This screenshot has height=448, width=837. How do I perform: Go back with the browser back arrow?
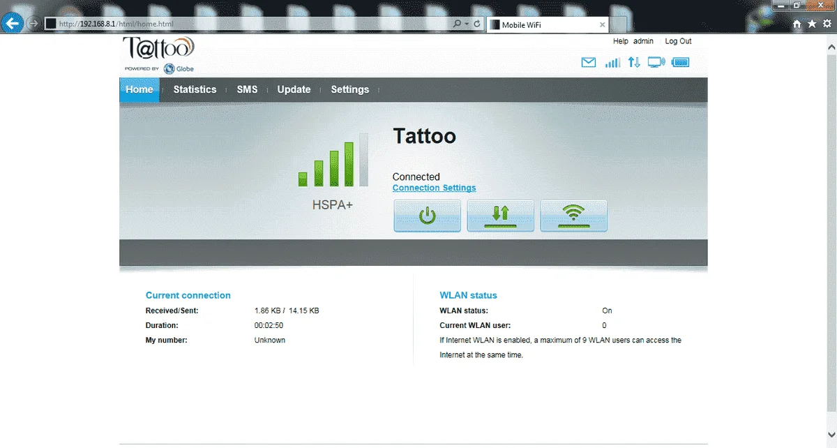pos(13,24)
